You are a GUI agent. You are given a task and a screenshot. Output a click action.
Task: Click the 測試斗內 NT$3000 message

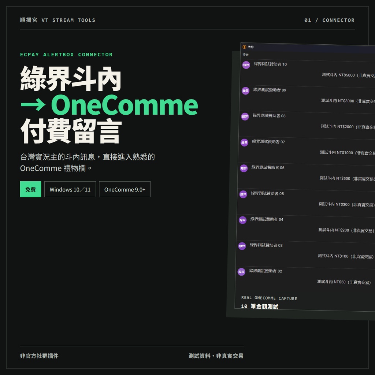click(x=348, y=101)
